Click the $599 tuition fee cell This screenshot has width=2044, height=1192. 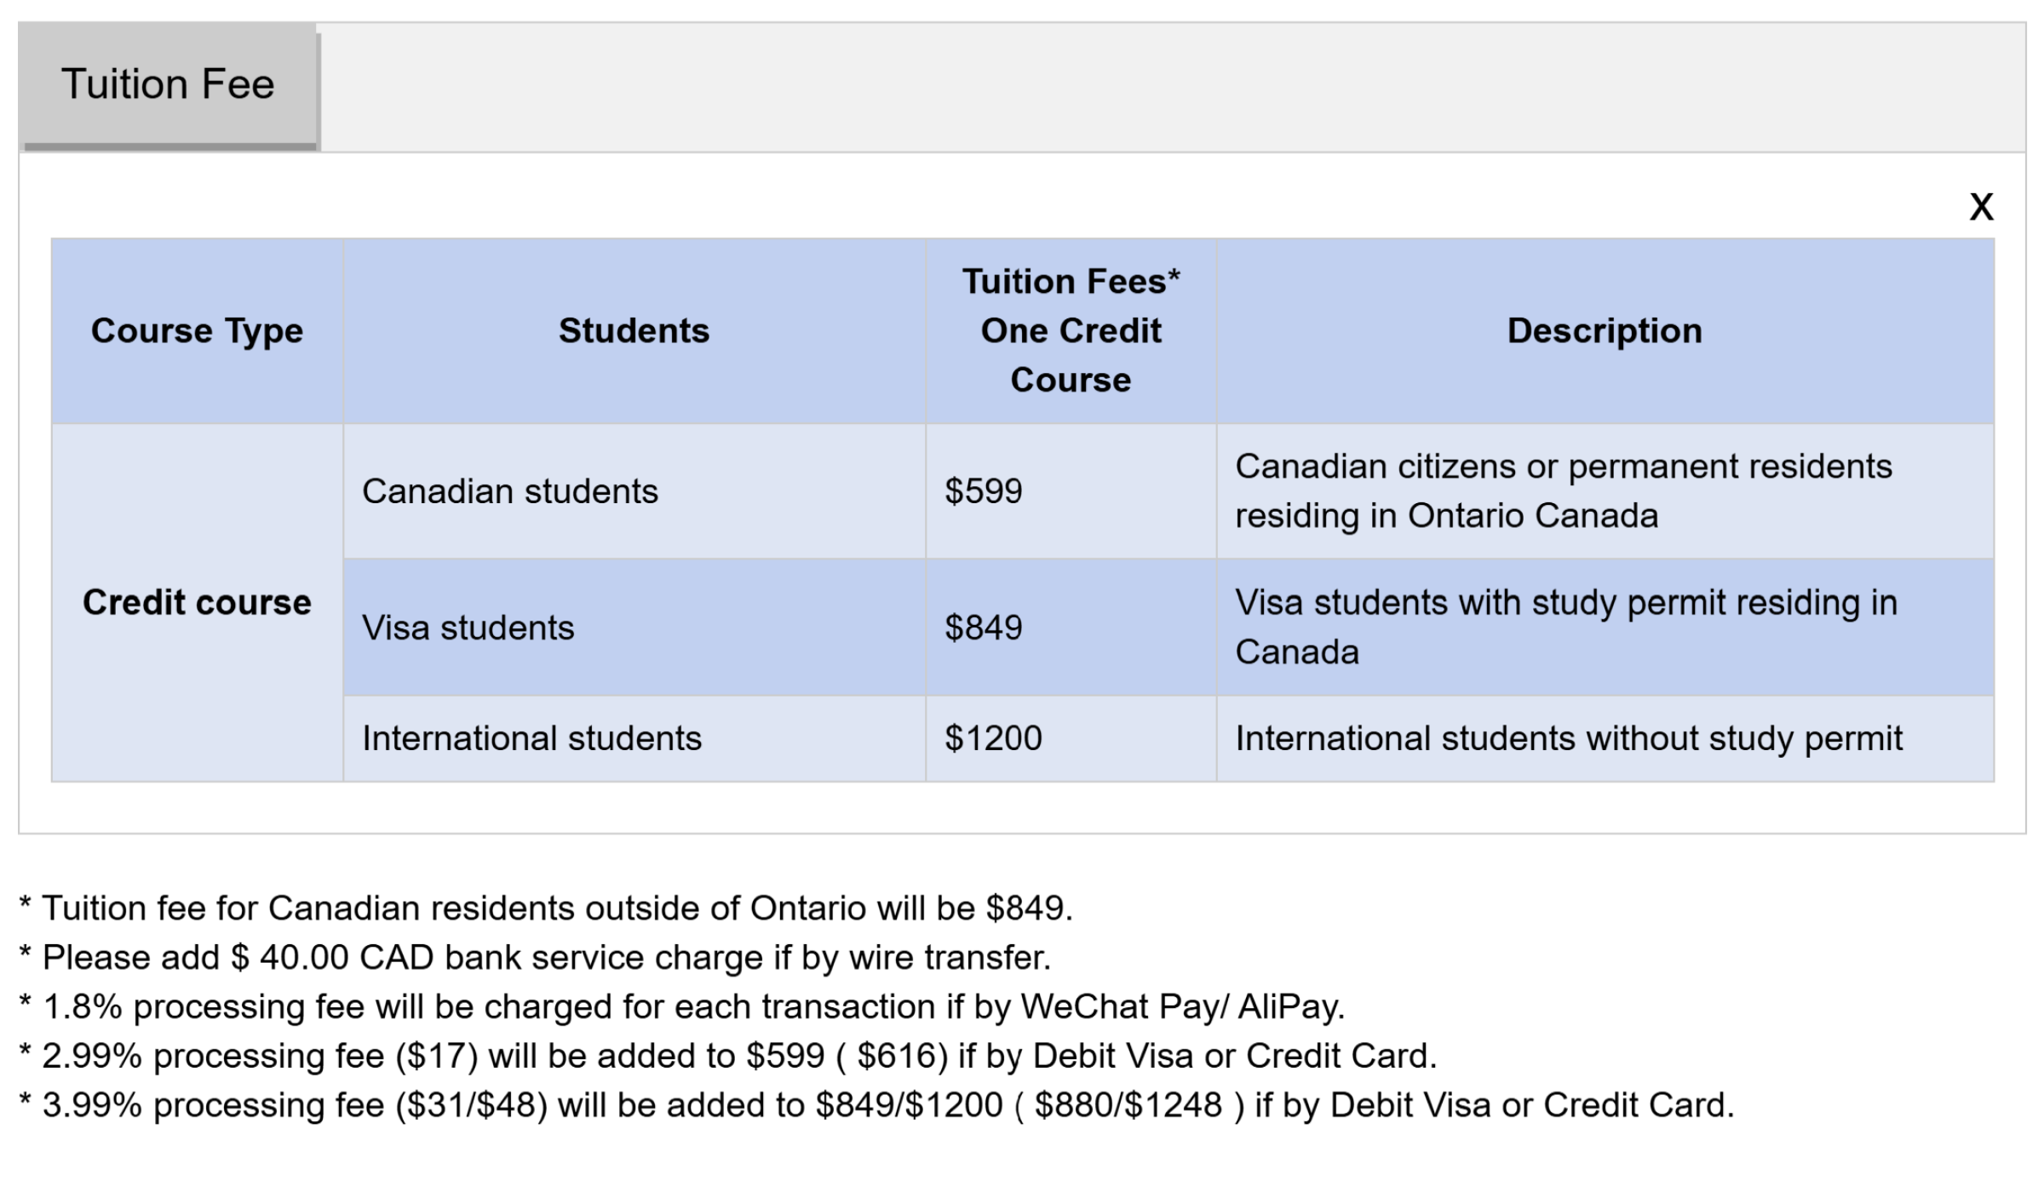984,492
